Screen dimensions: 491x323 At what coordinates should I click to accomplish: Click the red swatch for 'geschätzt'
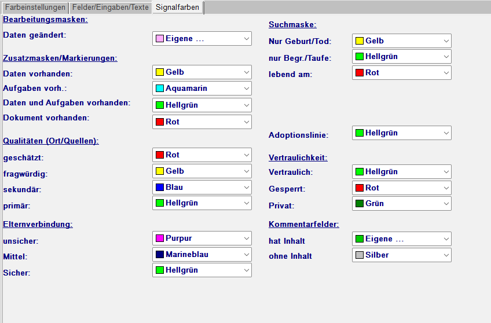coord(160,155)
